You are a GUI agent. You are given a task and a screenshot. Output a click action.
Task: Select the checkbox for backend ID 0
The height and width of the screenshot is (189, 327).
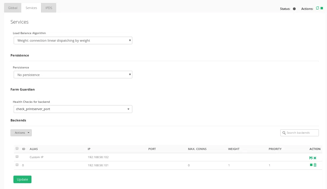17,165
